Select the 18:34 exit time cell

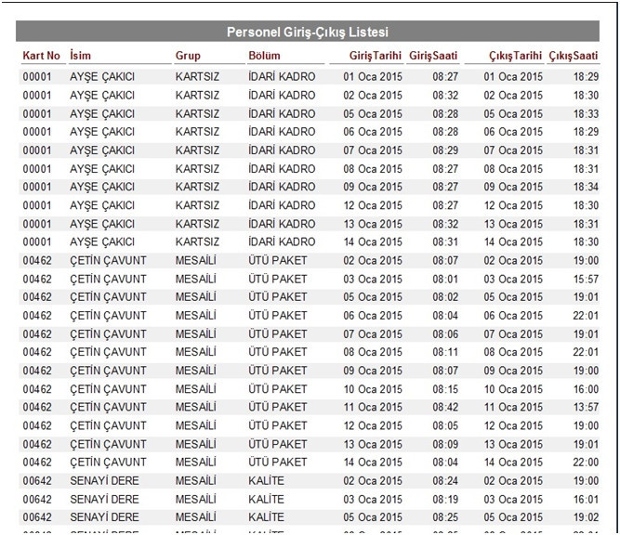pyautogui.click(x=586, y=187)
